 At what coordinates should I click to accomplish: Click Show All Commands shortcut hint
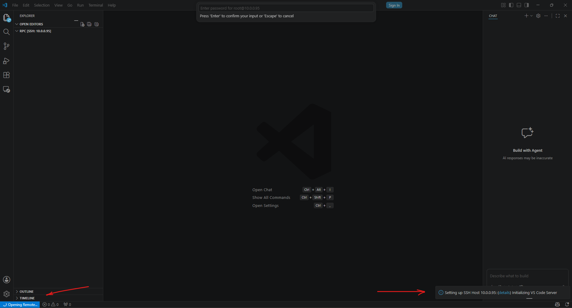click(x=271, y=197)
